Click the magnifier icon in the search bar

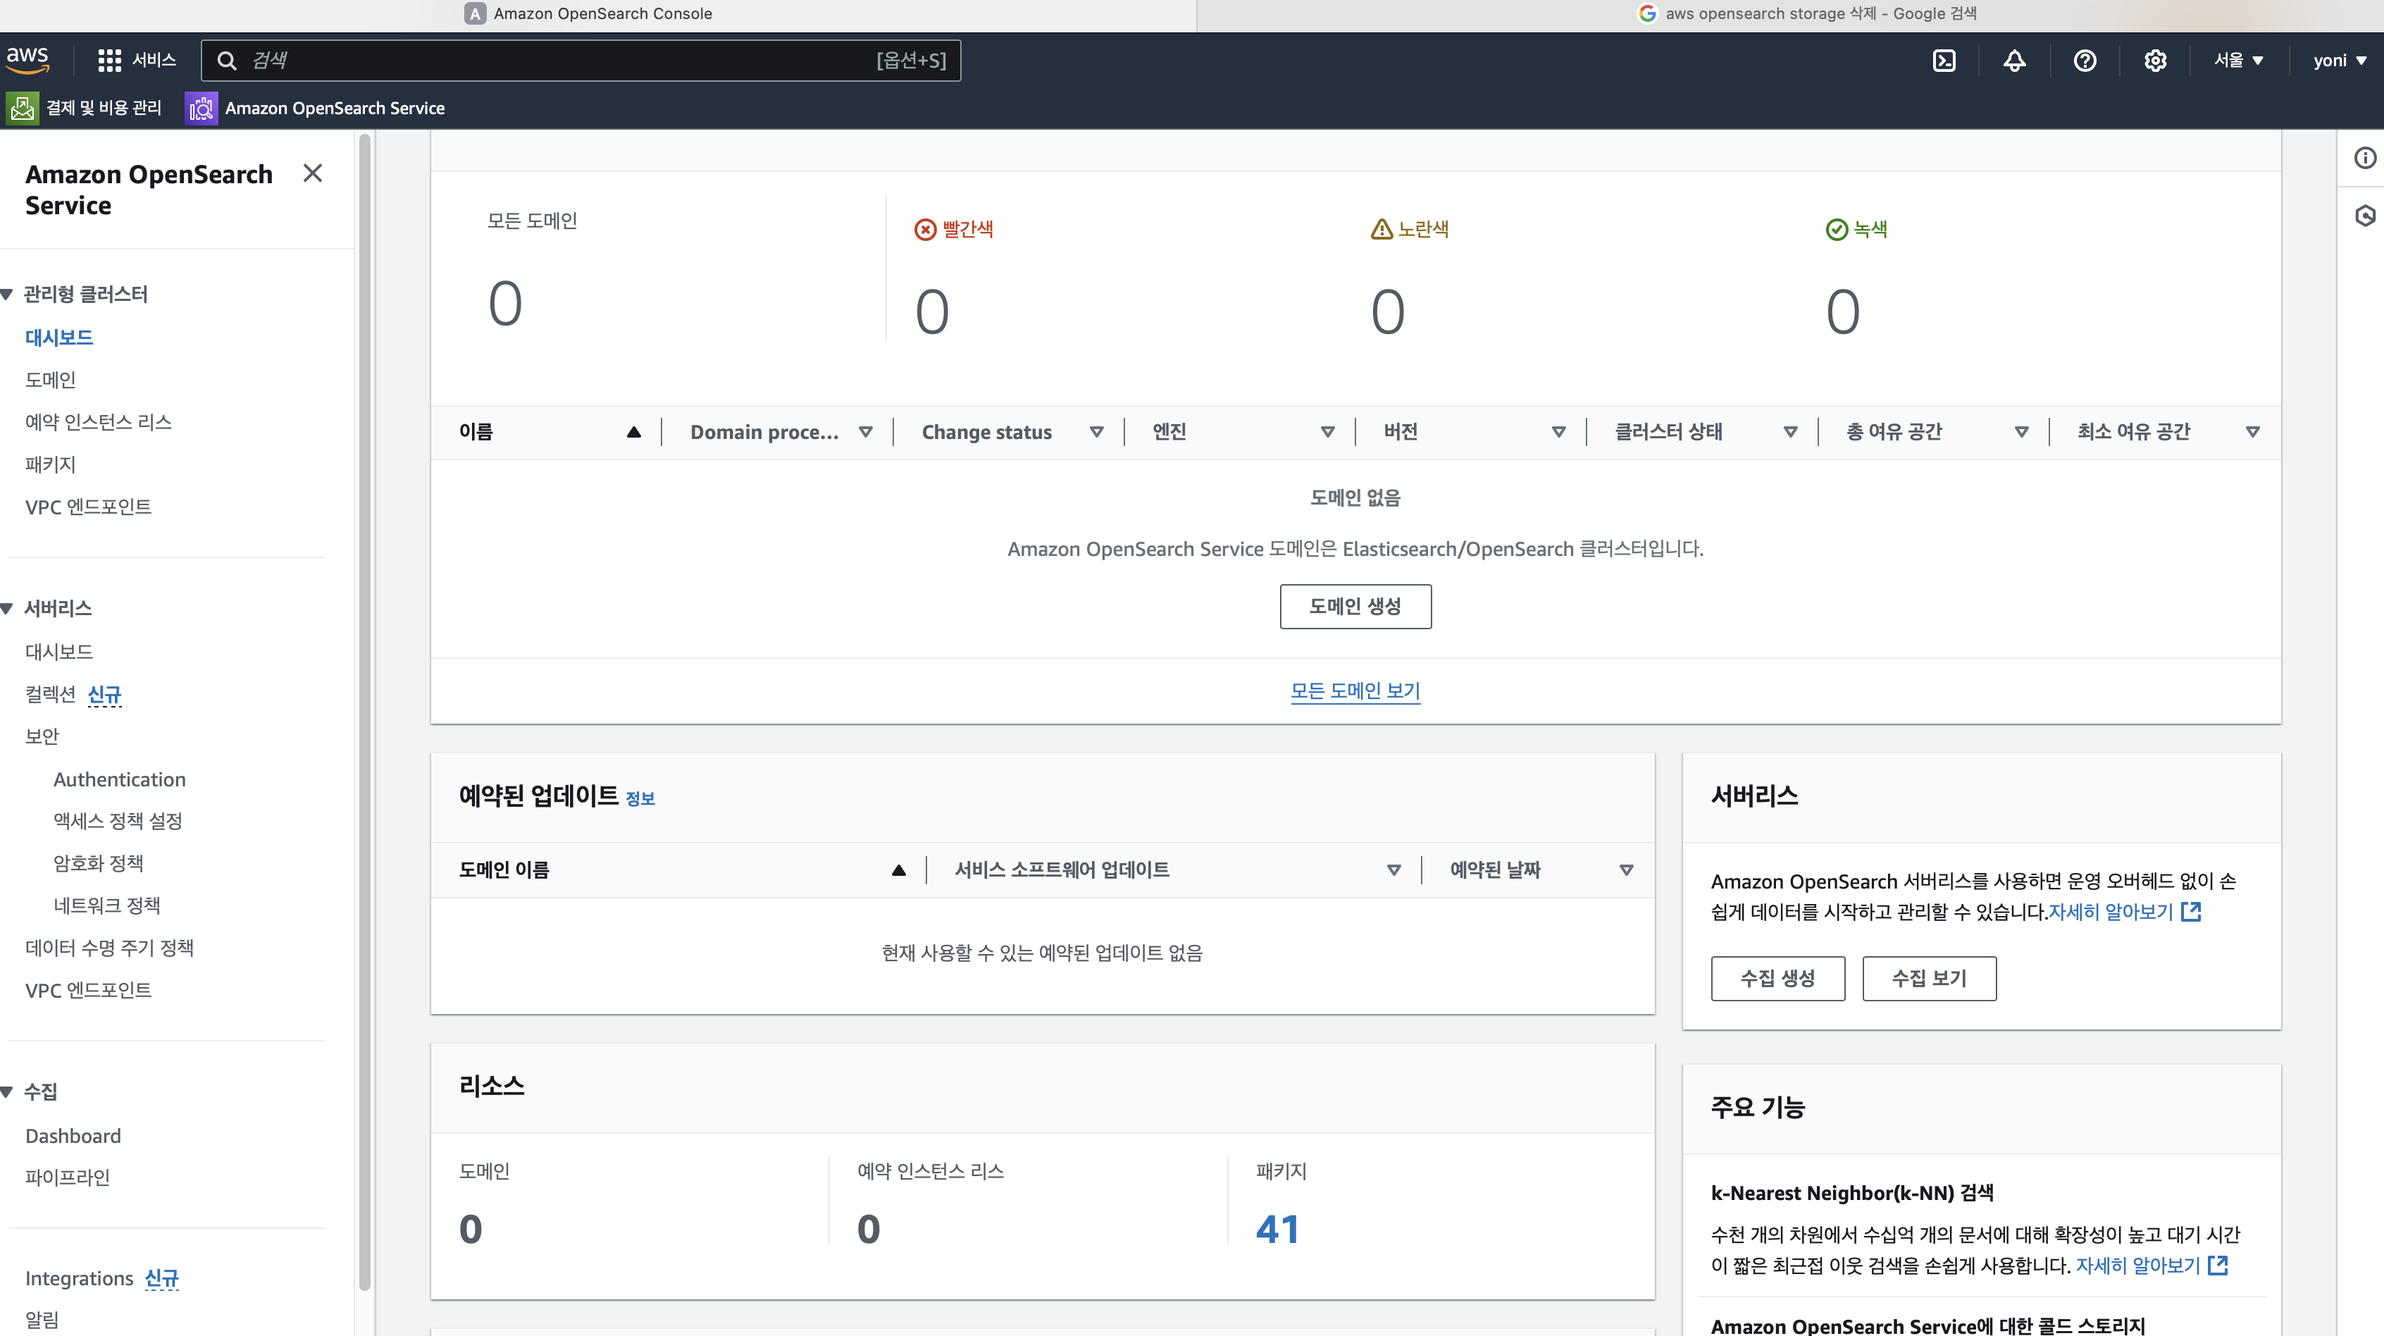click(227, 61)
